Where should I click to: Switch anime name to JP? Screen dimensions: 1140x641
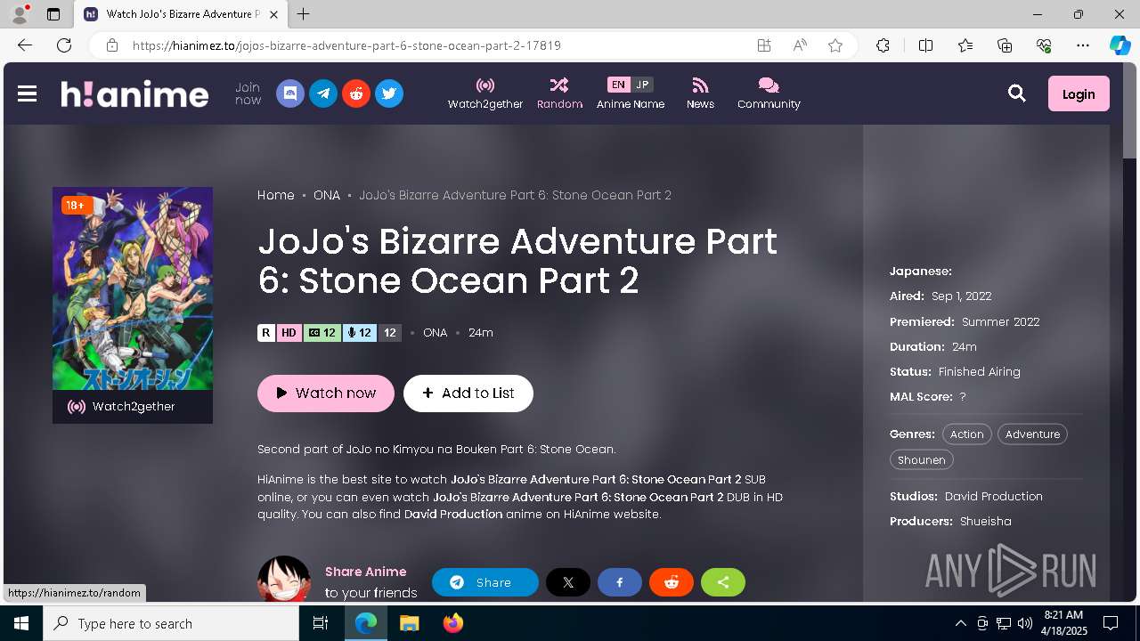pos(642,85)
